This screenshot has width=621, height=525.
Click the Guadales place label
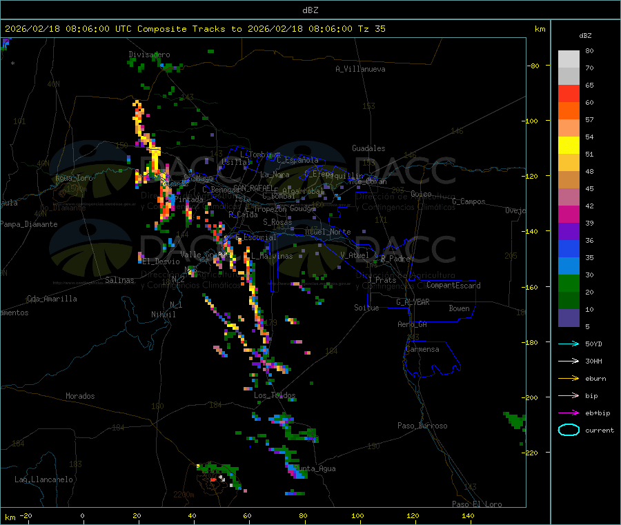point(368,148)
